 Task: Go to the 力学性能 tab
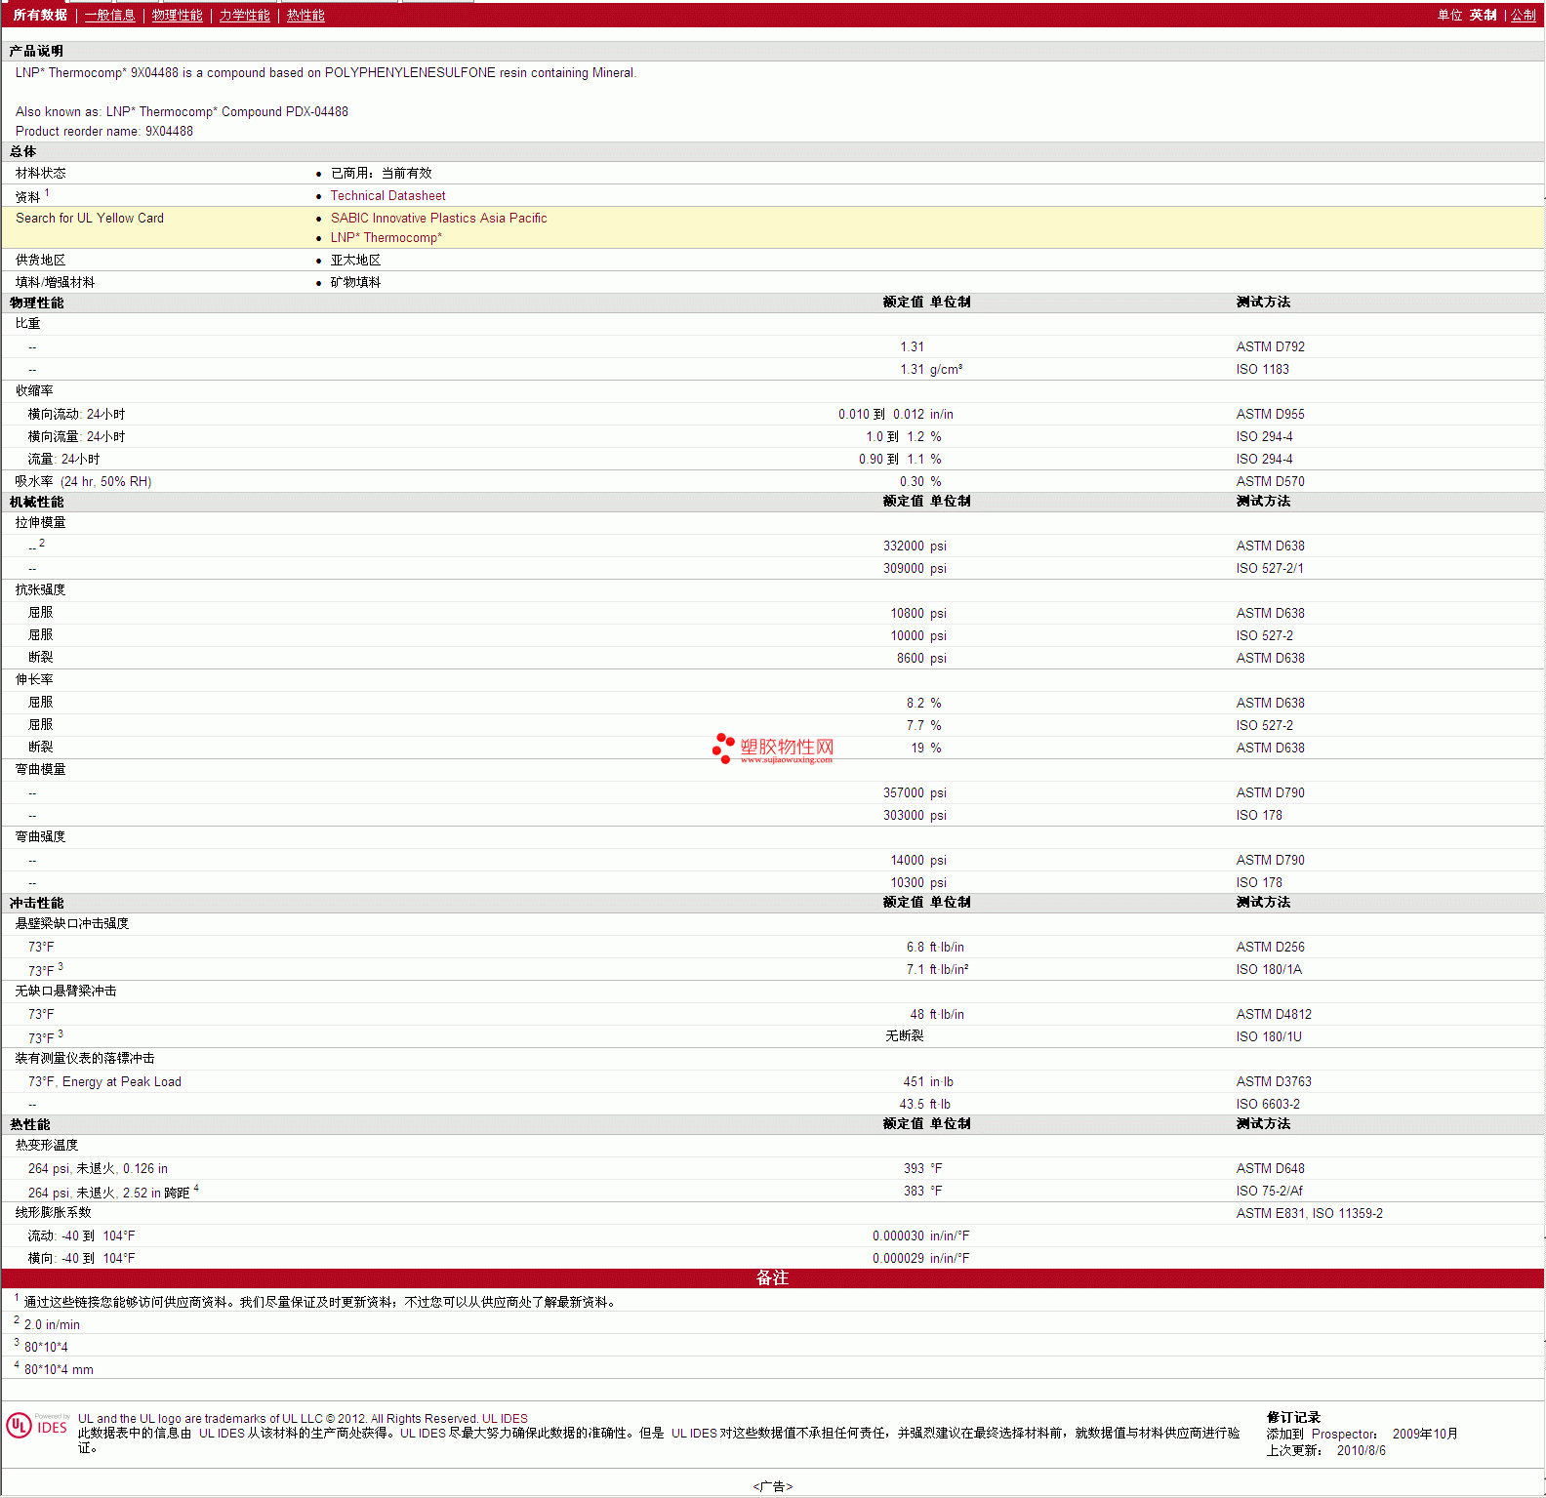pos(244,15)
